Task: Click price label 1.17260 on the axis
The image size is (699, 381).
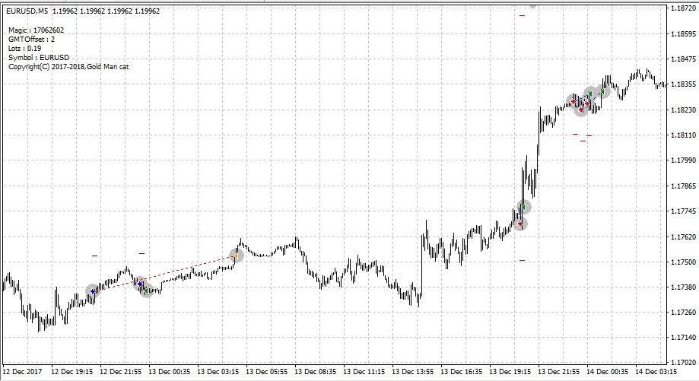Action: pyautogui.click(x=683, y=313)
